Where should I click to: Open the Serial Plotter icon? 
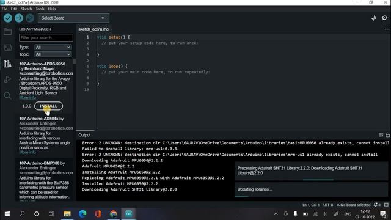[374, 18]
